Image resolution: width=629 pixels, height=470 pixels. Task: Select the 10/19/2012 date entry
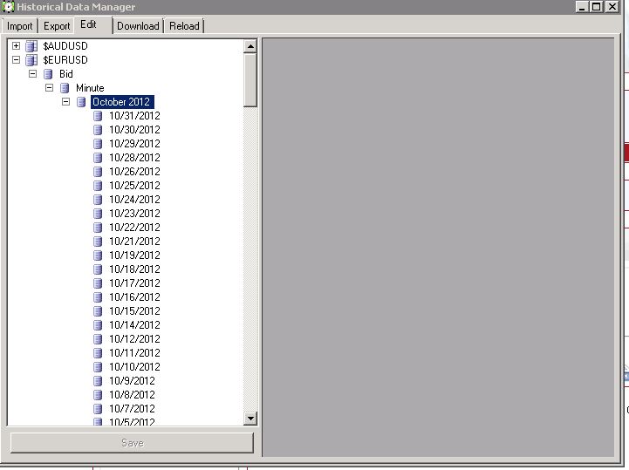[134, 255]
